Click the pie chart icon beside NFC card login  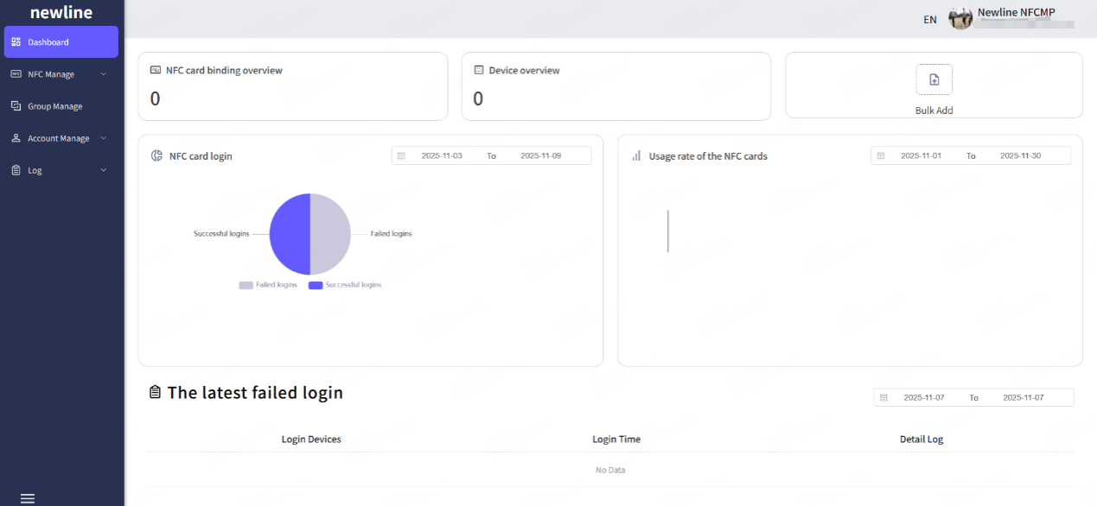[x=156, y=156]
